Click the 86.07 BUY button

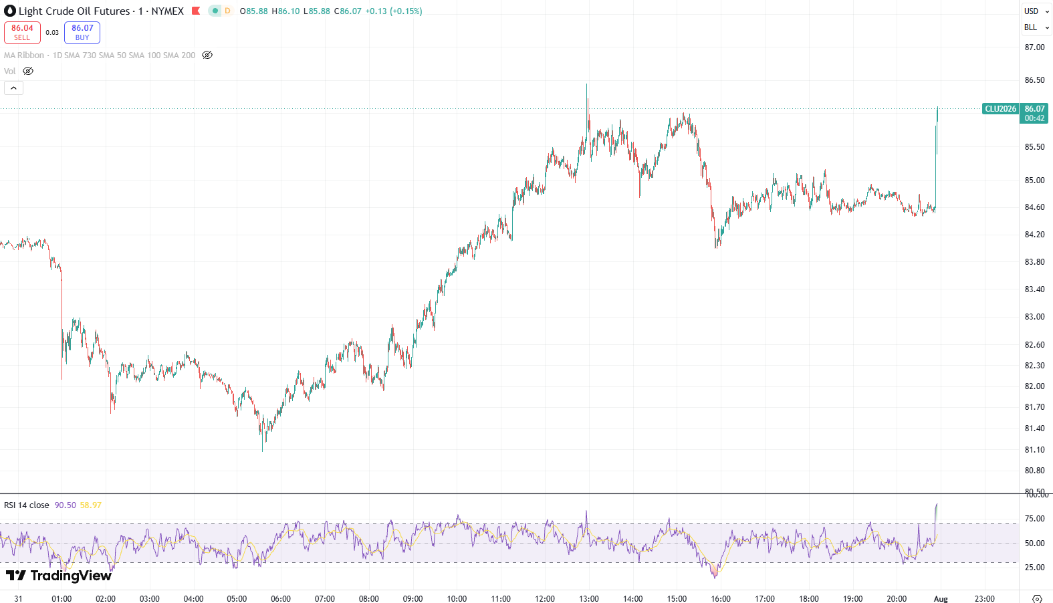82,32
